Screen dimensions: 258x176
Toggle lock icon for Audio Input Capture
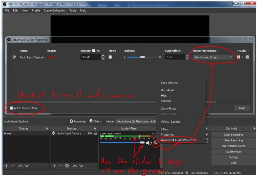95,134
